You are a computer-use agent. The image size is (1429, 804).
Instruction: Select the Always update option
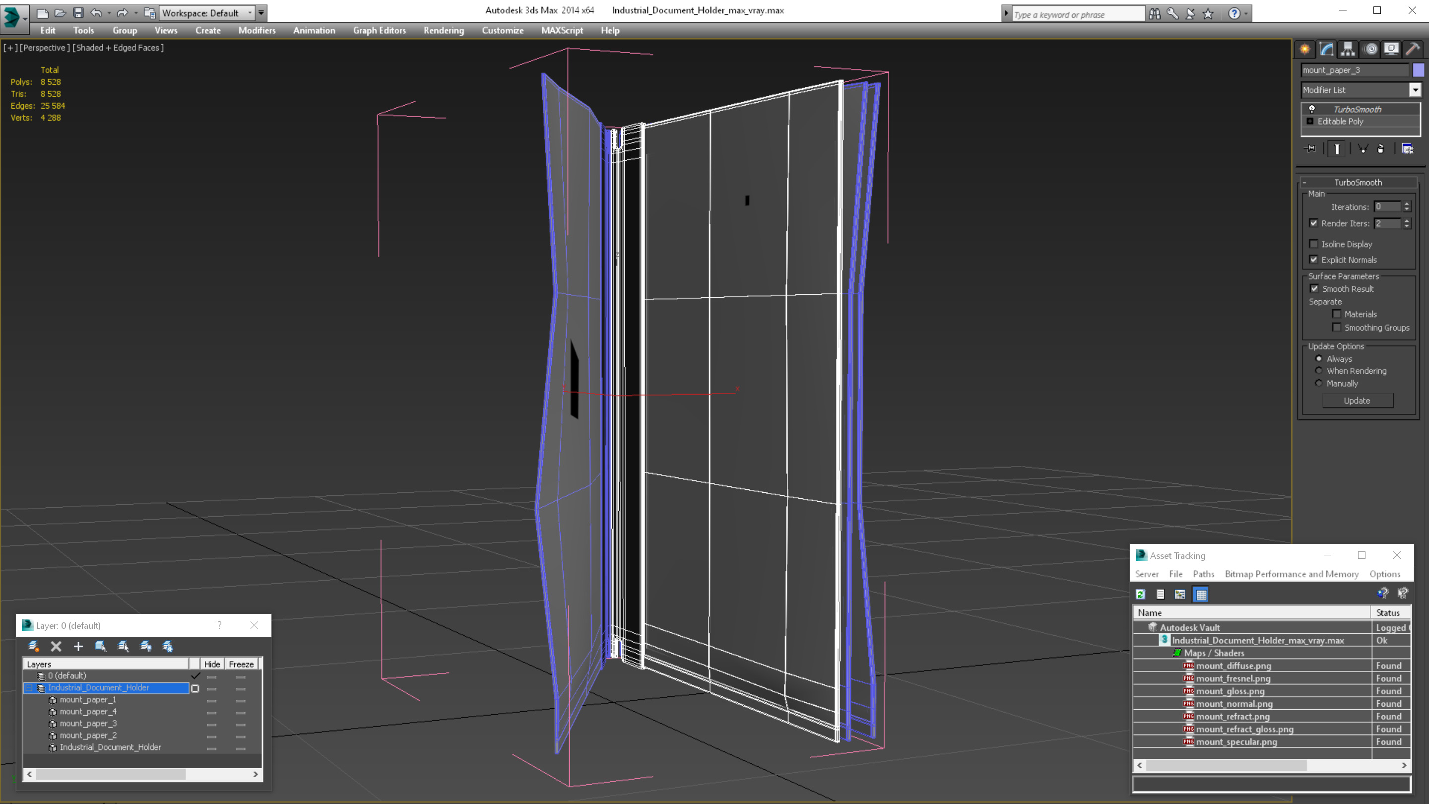tap(1319, 358)
